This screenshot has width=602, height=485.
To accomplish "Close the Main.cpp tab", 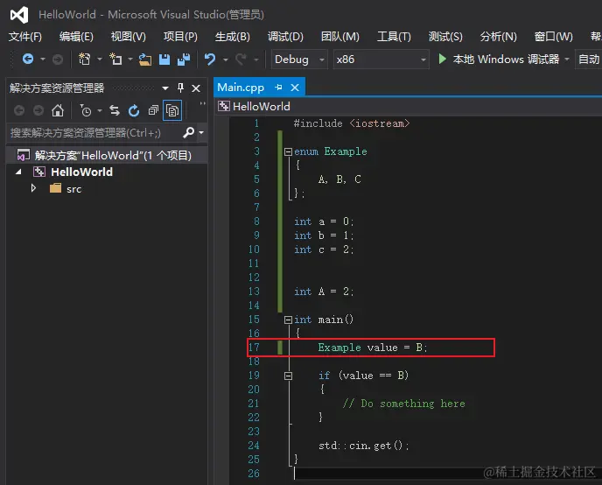I will (295, 88).
